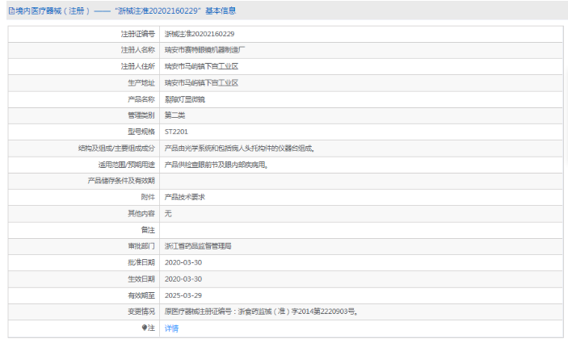This screenshot has height=343, width=568.
Task: Open the 详情 details link
Action: pos(171,328)
